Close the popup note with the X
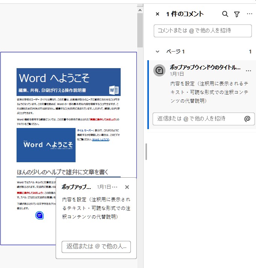 tap(127, 187)
